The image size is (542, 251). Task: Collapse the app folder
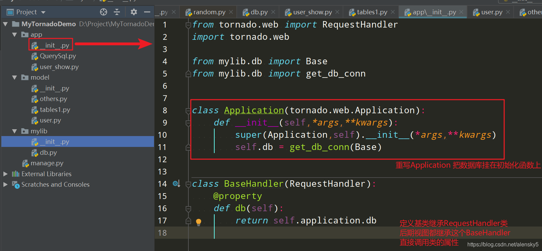coord(14,35)
